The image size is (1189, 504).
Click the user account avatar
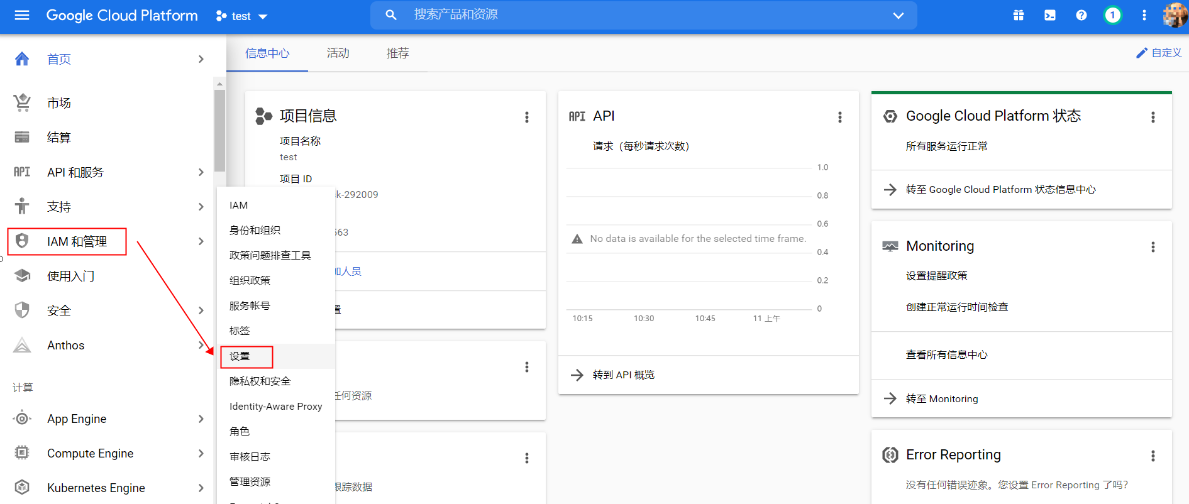pos(1174,15)
